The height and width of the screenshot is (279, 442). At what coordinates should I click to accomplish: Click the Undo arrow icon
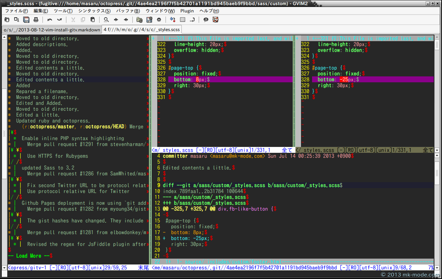[x=50, y=20]
